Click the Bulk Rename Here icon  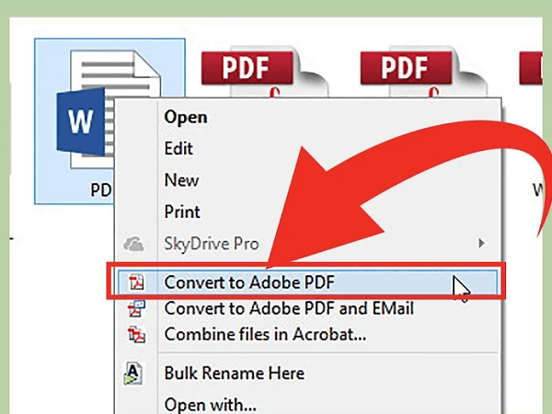133,374
